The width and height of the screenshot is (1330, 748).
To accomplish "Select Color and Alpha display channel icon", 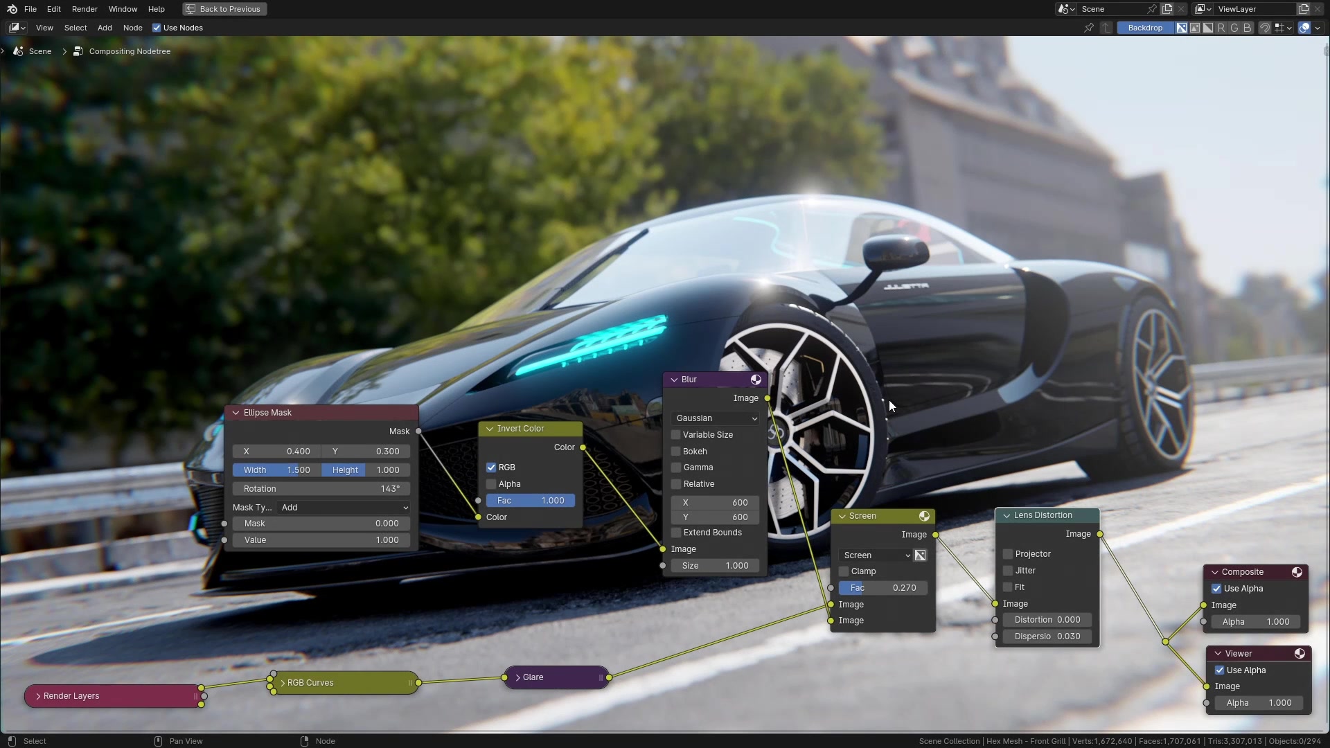I will [x=1182, y=28].
